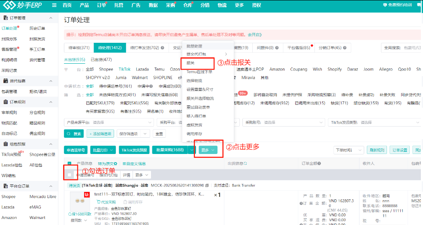Collapse the 订单规则 sidebar group
Image resolution: width=423 pixels, height=225 pixels.
51,102
